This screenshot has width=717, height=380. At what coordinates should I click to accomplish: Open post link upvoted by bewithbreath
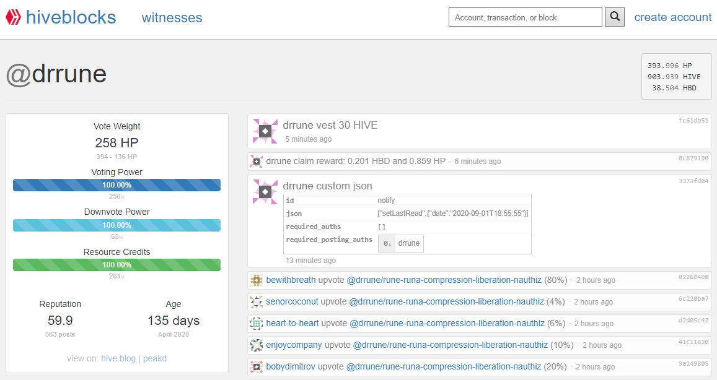(444, 280)
